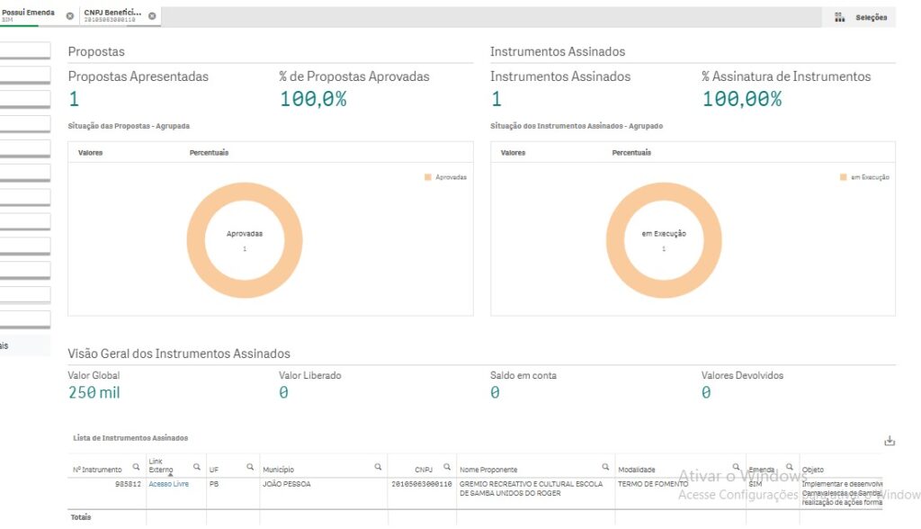Viewport: 921px width, 529px height.
Task: Open the Modalidade column search
Action: [736, 467]
